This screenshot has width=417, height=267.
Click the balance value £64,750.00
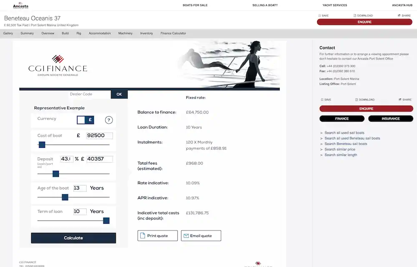(197, 112)
